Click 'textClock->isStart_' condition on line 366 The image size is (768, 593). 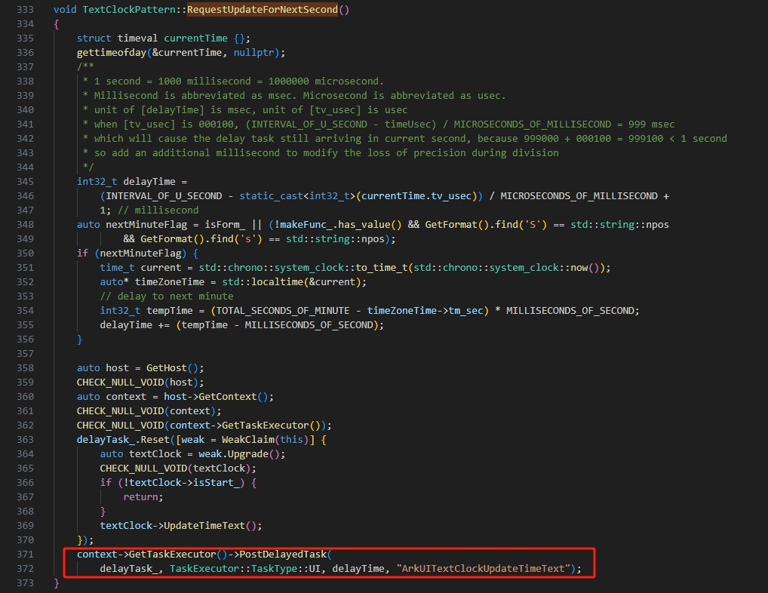coord(184,482)
